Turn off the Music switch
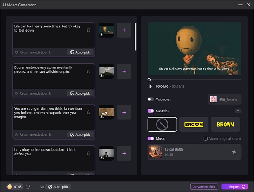The image size is (254, 192). click(x=151, y=138)
